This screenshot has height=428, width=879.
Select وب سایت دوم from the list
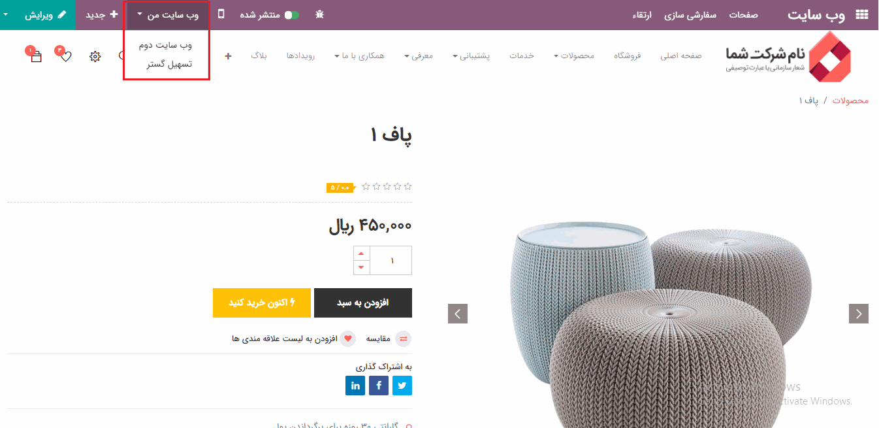pyautogui.click(x=166, y=45)
